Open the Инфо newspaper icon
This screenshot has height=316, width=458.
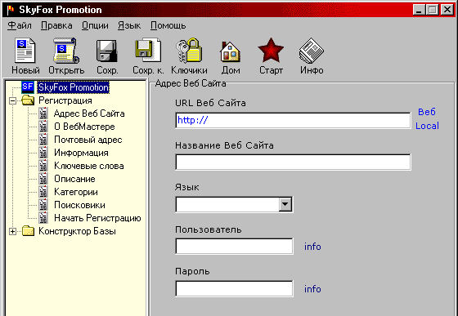312,51
